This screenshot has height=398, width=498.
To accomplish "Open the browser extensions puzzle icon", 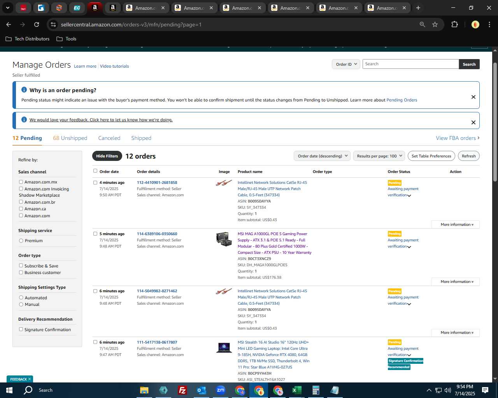I will pyautogui.click(x=454, y=24).
